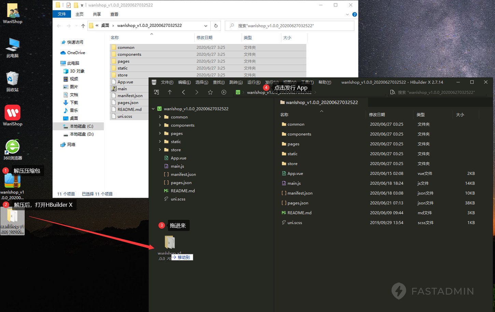Open the 360浏览器 desktop icon

13,150
